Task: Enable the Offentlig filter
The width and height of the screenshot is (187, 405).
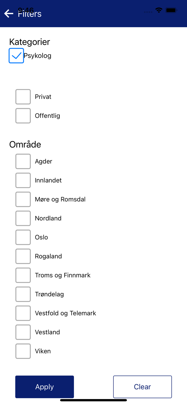Action: pos(23,116)
